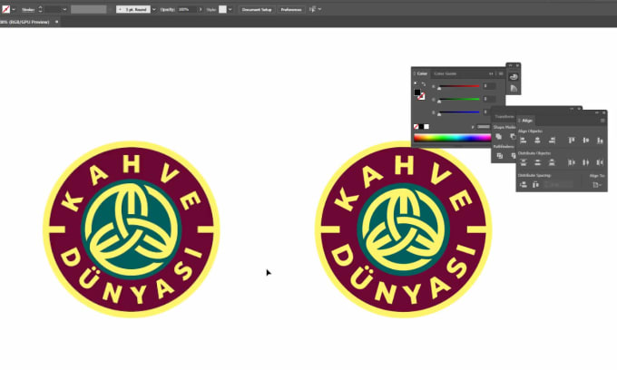Click the Opacity label link
This screenshot has height=370, width=617.
pos(168,9)
